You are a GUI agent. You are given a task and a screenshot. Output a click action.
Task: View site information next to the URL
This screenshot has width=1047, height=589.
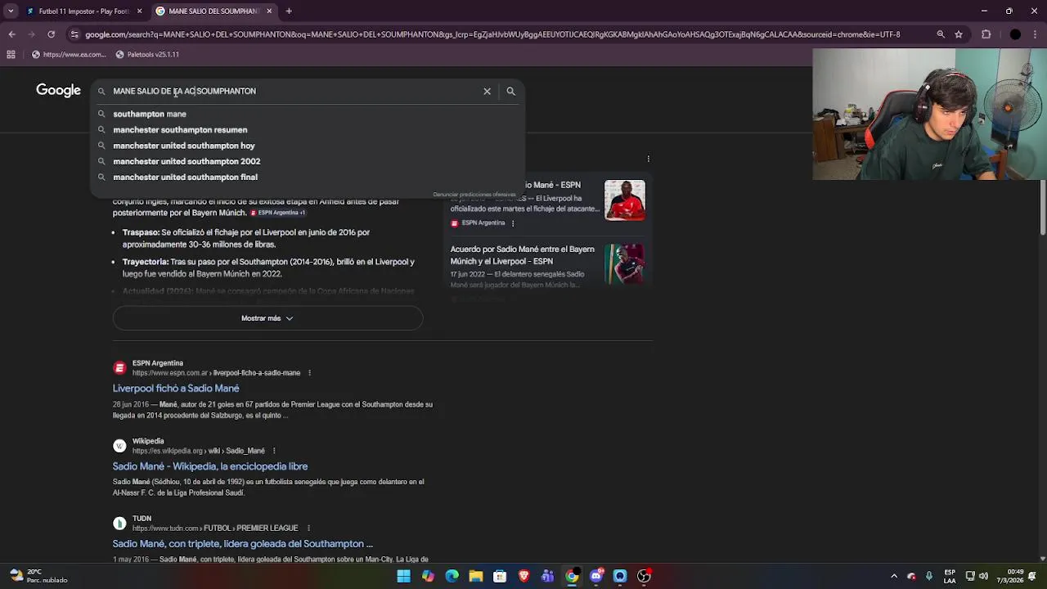point(74,34)
